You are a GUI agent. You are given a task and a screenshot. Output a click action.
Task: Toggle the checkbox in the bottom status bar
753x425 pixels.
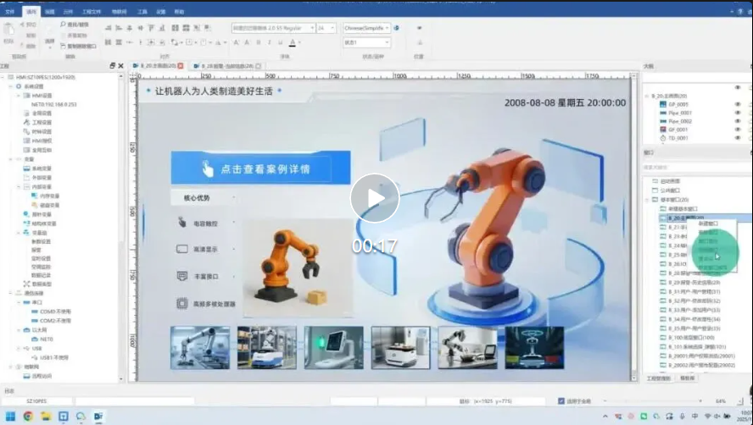tap(561, 400)
